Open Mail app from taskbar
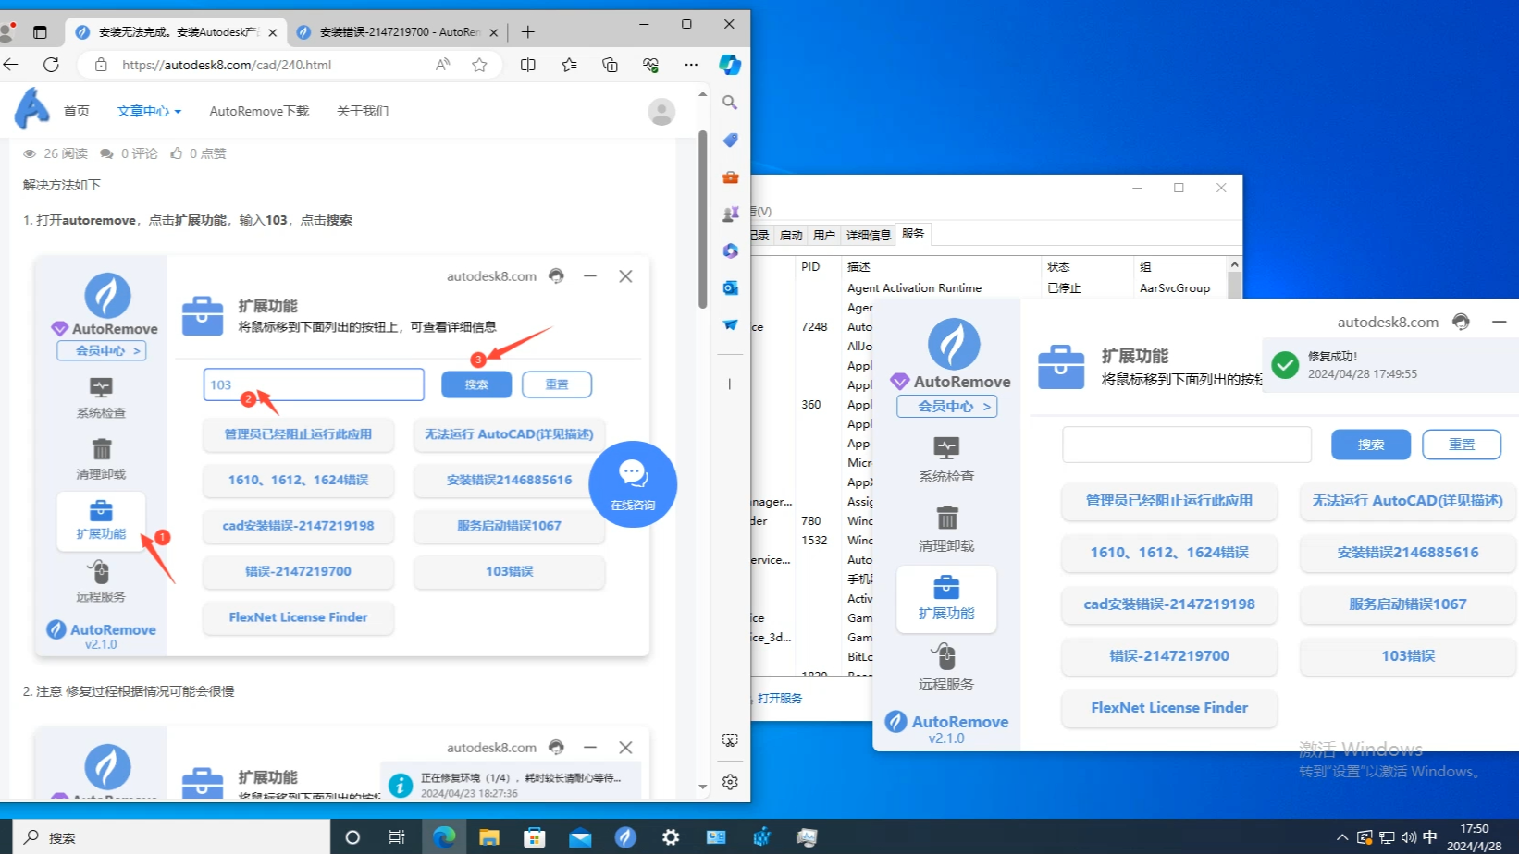1519x854 pixels. tap(580, 837)
